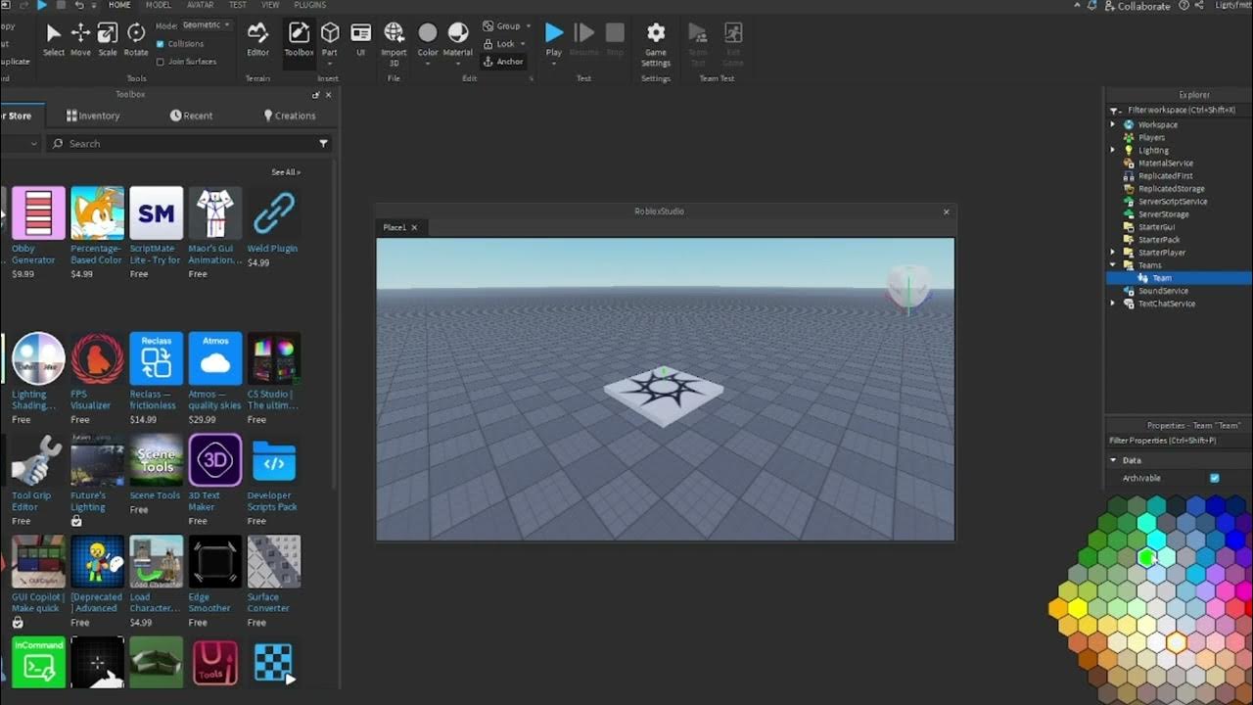Click the Filter Properties field
Viewport: 1253px width, 705px height.
point(1179,441)
